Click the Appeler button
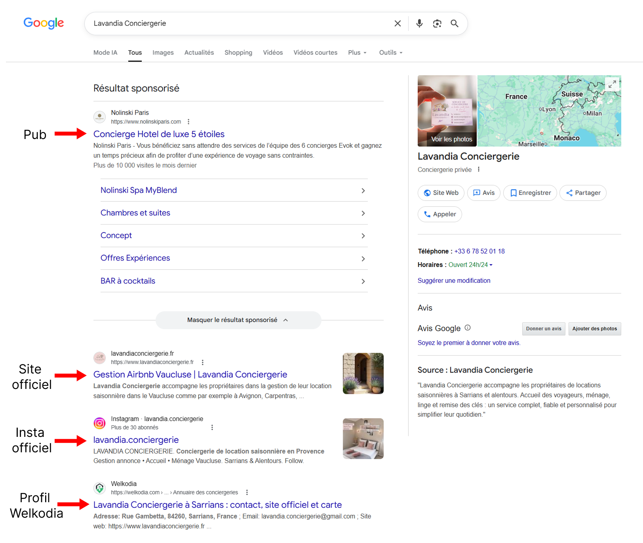Viewport: 643px width, 543px height. coord(440,214)
